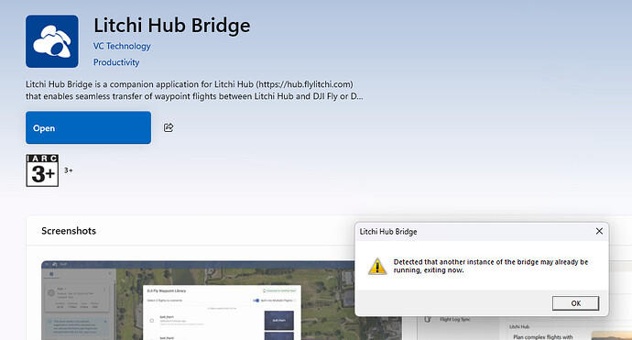The width and height of the screenshot is (632, 340).
Task: Click the app description text about Litchi Hub
Action: [194, 91]
